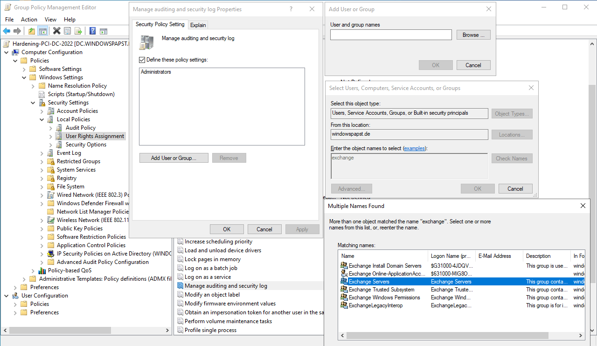
Task: Click the User and group names field
Action: coord(391,35)
